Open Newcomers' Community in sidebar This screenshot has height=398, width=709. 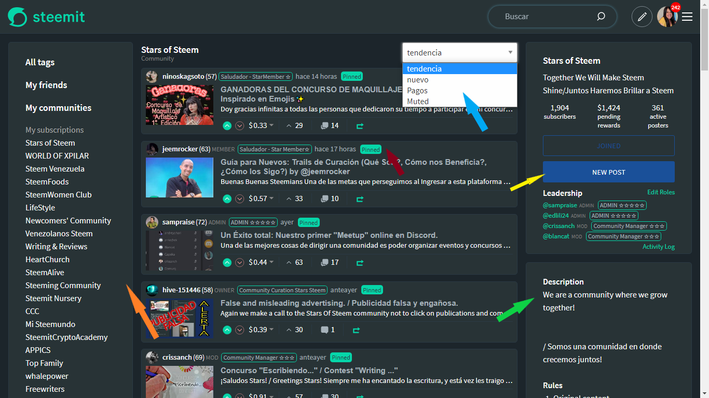69,221
